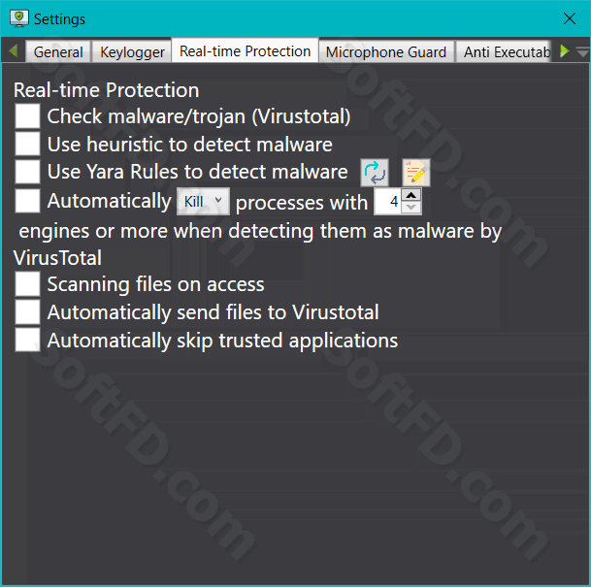591x587 pixels.
Task: Enable Check malware/trojan (Virustotal) checkbox
Action: pos(27,116)
